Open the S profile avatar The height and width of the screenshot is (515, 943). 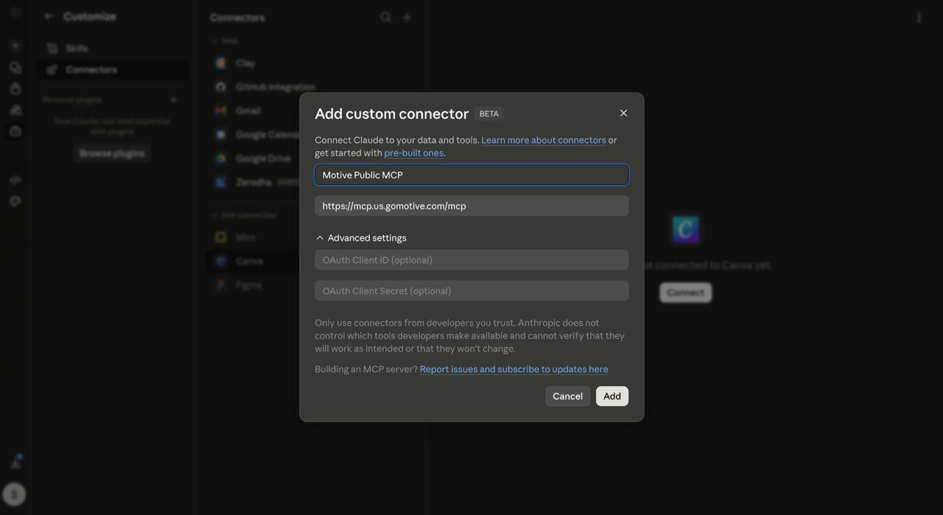pos(14,494)
